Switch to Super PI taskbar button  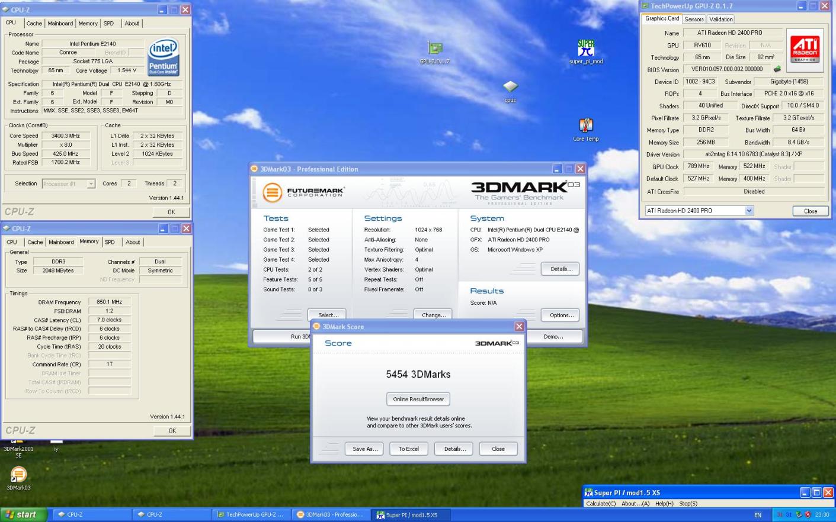tap(411, 515)
